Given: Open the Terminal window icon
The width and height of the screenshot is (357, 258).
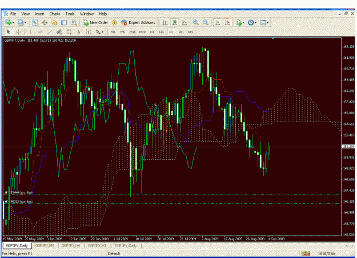Looking at the screenshot, I should tap(64, 22).
